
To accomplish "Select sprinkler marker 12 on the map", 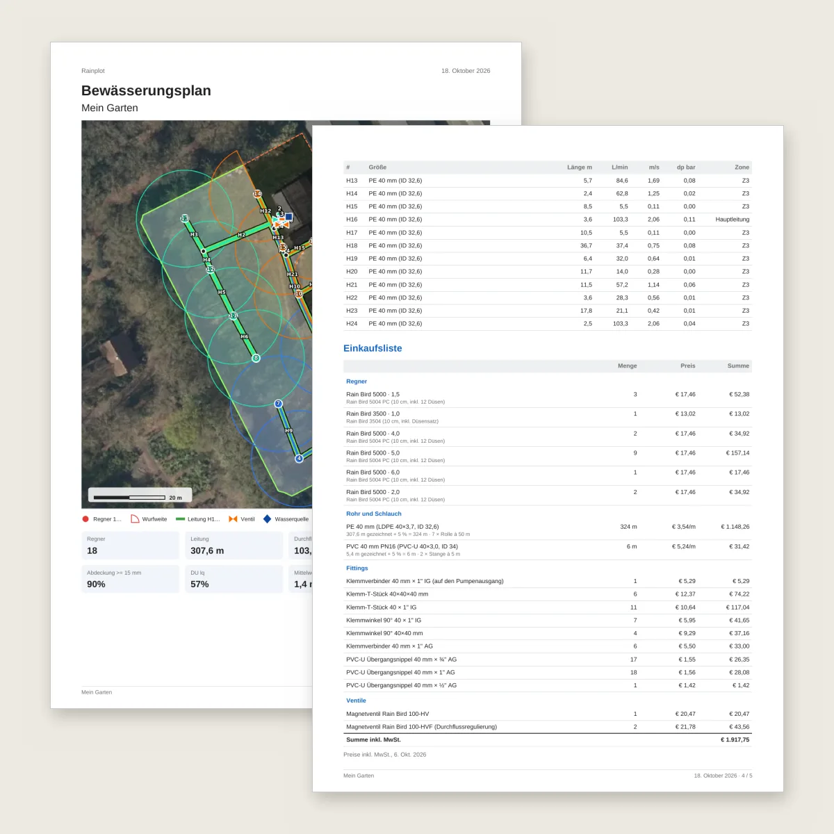I will click(x=210, y=270).
